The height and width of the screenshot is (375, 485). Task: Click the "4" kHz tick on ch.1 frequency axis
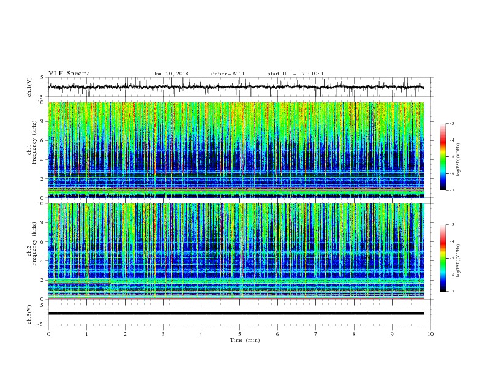pyautogui.click(x=43, y=160)
